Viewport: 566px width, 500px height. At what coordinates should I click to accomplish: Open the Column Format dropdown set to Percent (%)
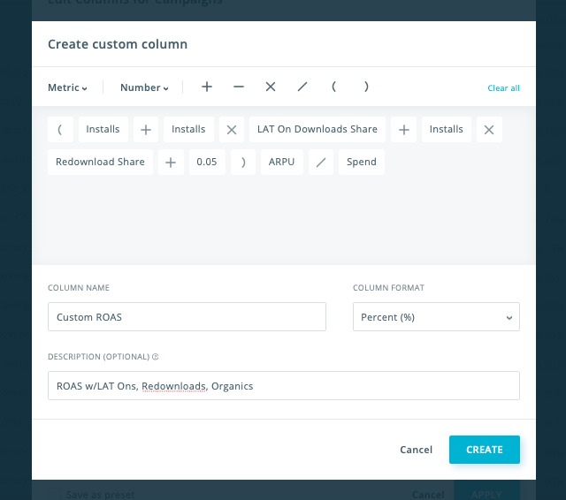(x=436, y=317)
